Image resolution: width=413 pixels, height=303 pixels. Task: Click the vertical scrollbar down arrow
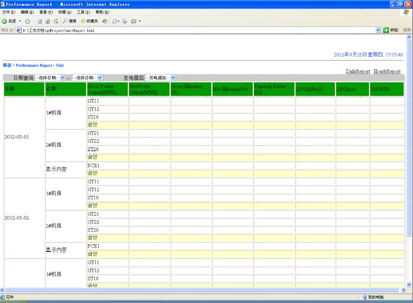tap(408, 284)
